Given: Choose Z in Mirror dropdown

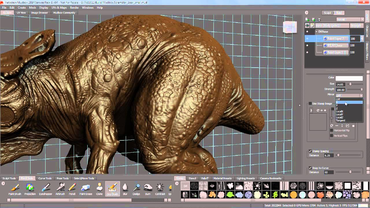Looking at the screenshot, I should pyautogui.click(x=349, y=108).
